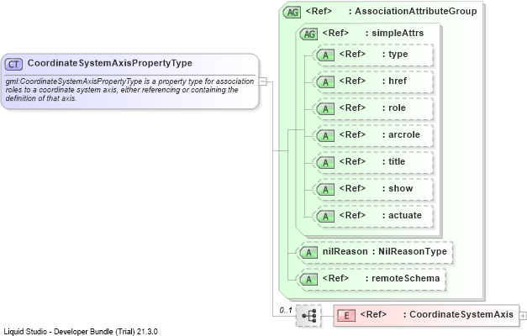Click the A icon beside href attribute
This screenshot has width=527, height=336.
click(x=325, y=82)
